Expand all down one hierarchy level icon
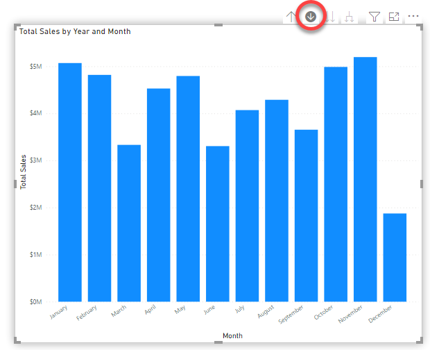 pos(349,17)
